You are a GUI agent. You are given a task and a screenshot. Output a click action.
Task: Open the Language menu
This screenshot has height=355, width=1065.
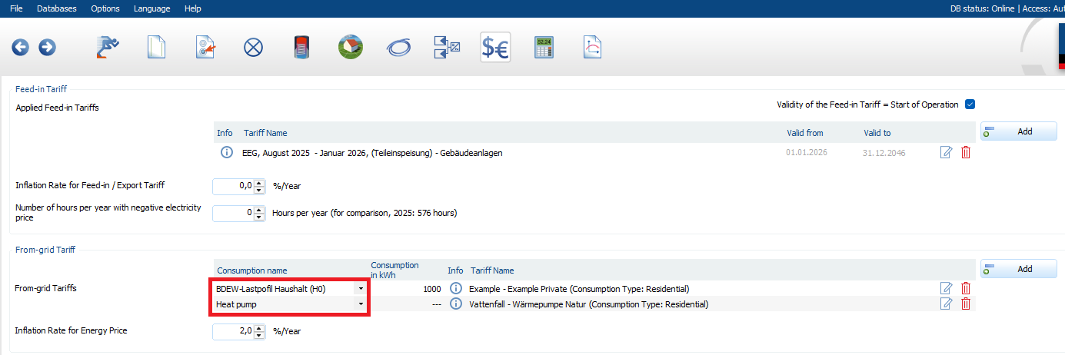(x=152, y=8)
